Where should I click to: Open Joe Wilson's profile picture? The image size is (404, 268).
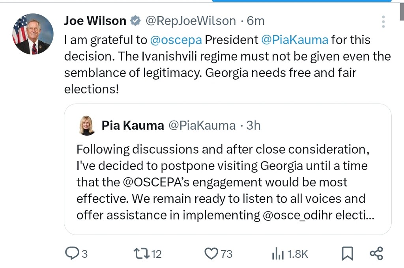click(33, 34)
